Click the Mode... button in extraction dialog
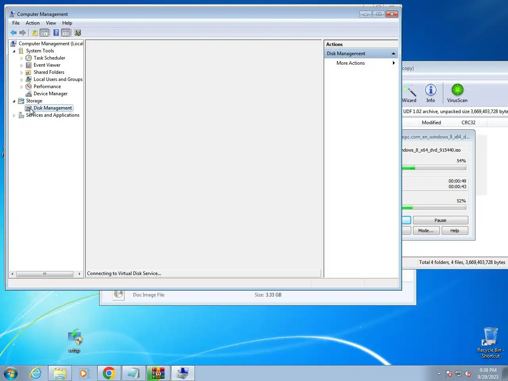 pos(426,231)
